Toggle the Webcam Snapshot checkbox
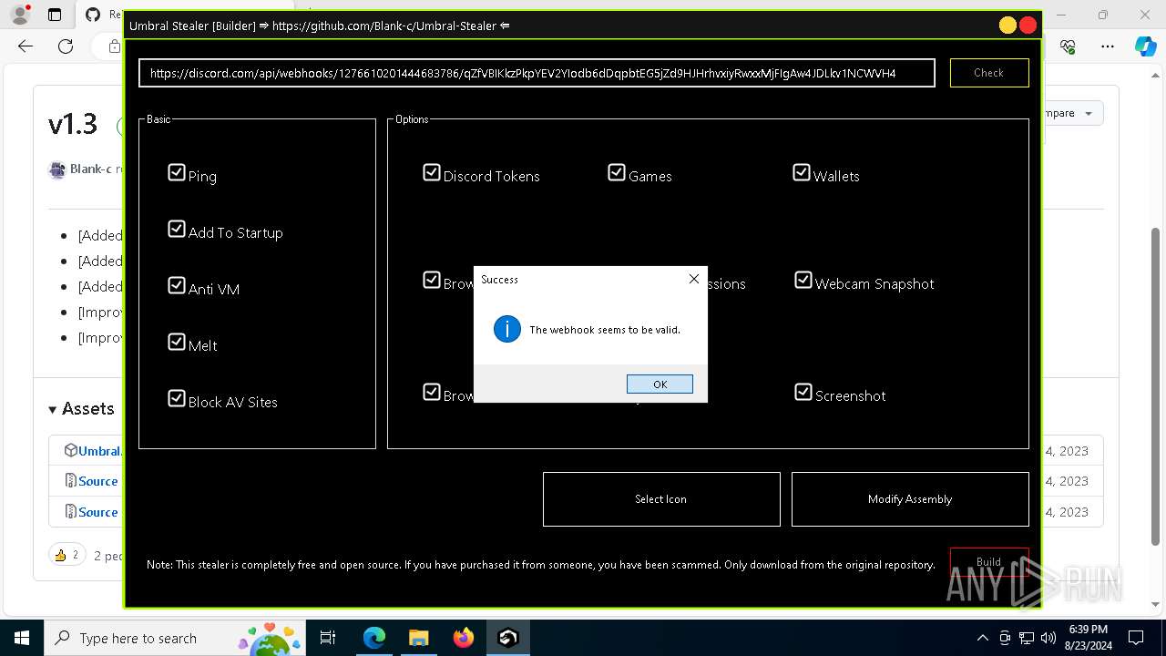The image size is (1166, 656). [803, 280]
